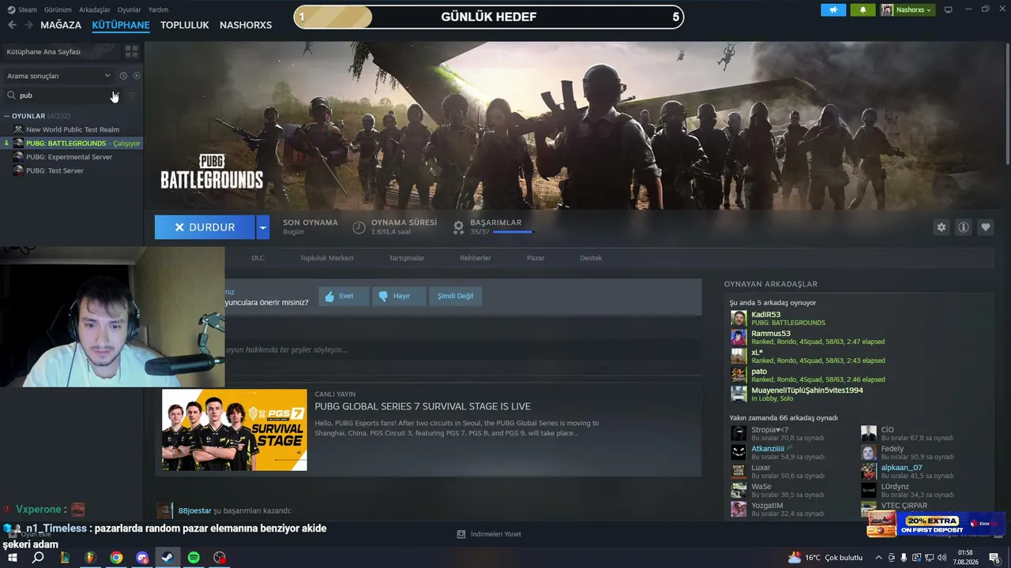Open Google Chrome from the taskbar
The height and width of the screenshot is (568, 1011).
(x=116, y=557)
